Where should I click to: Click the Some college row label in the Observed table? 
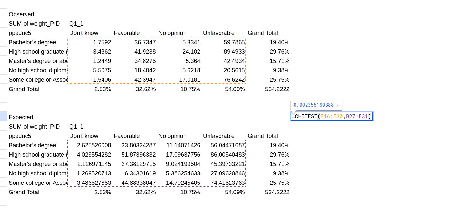pyautogui.click(x=38, y=80)
